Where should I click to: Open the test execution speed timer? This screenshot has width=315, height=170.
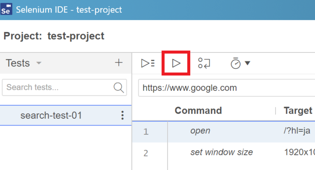[x=236, y=63]
